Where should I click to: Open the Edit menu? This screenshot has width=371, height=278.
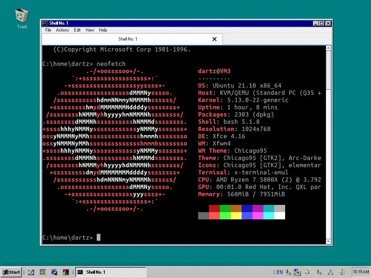[77, 30]
